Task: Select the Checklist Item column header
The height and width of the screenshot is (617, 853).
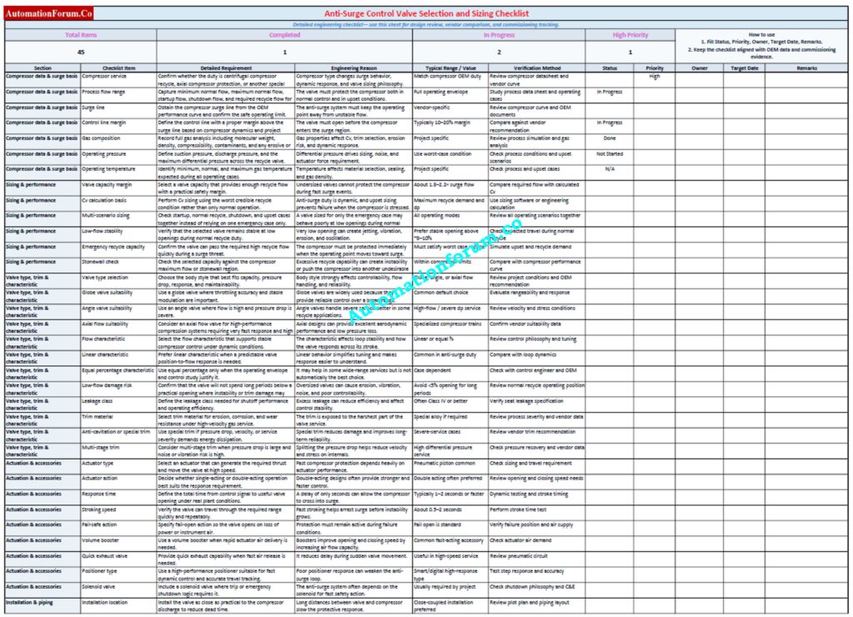Action: (x=118, y=68)
